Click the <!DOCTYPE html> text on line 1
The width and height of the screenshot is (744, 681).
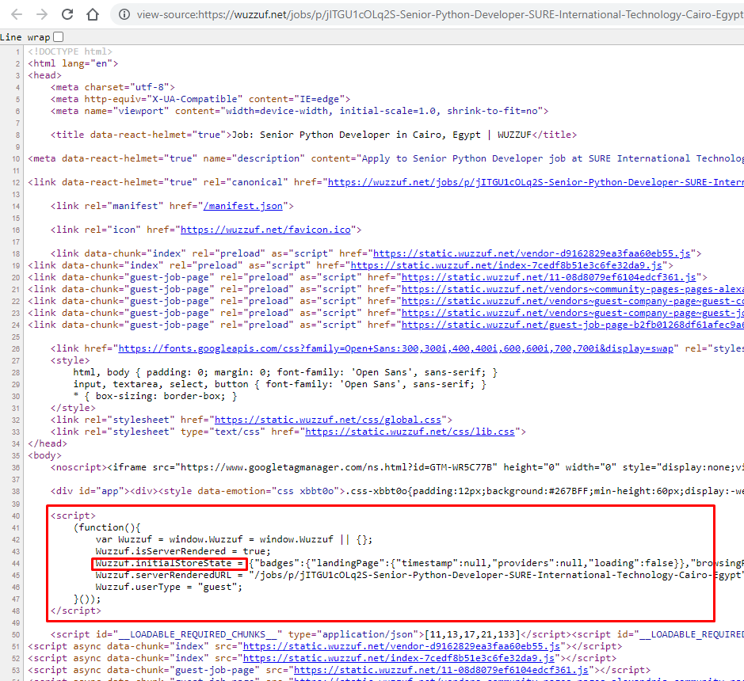71,51
